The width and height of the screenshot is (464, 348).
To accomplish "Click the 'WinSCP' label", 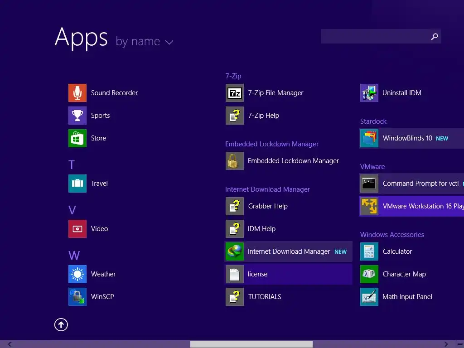I will pos(102,296).
